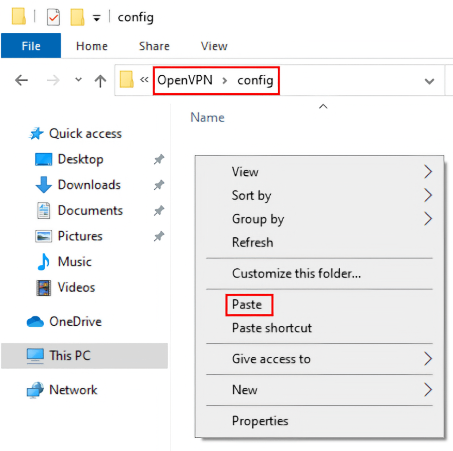Open Network in the navigation pane
The height and width of the screenshot is (451, 453).
coord(73,390)
